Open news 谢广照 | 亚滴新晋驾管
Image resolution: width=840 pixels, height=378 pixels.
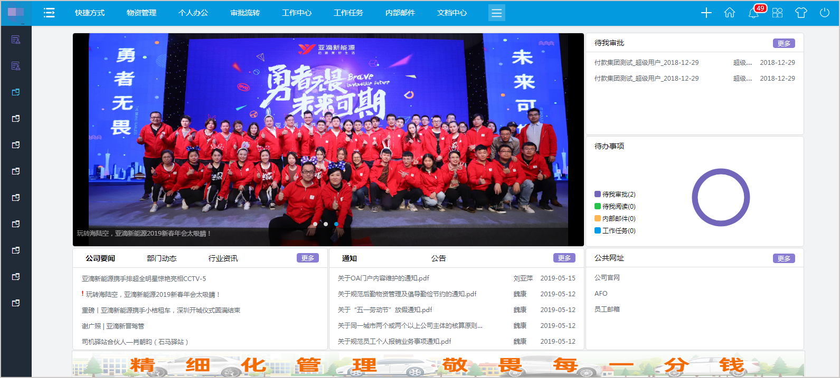113,326
